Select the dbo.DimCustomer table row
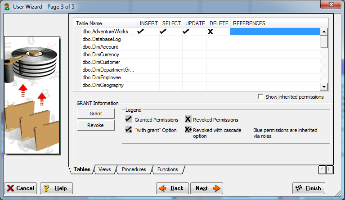The image size is (345, 200). click(102, 62)
